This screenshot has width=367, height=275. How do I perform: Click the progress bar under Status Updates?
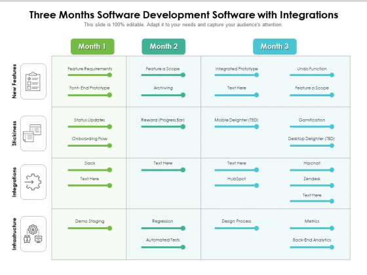[90, 127]
